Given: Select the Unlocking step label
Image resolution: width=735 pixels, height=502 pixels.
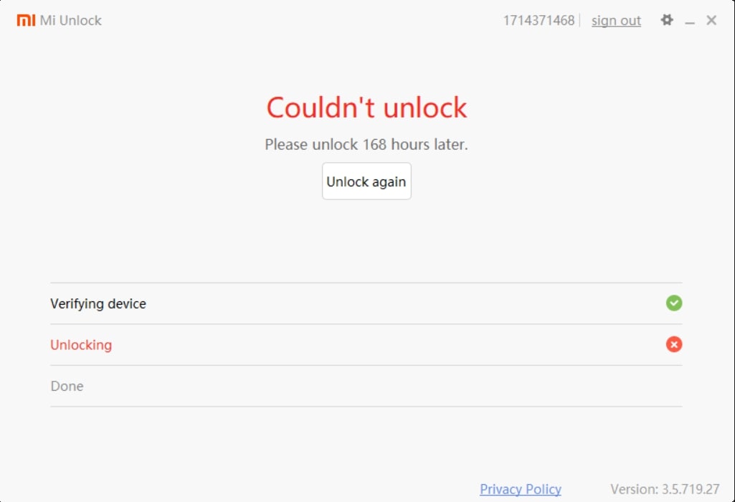Looking at the screenshot, I should point(80,345).
